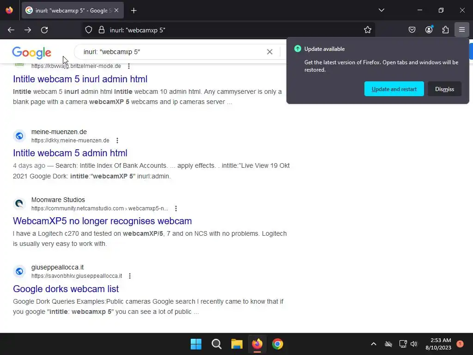473x355 pixels.
Task: Show hidden system tray icons chevron
Action: tap(373, 344)
